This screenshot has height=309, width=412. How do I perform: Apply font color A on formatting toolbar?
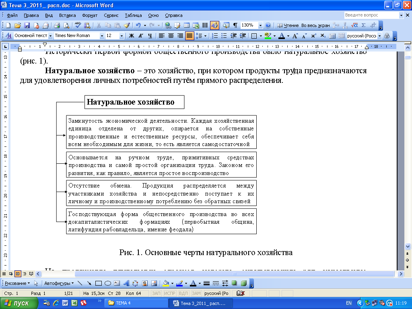pos(282,36)
